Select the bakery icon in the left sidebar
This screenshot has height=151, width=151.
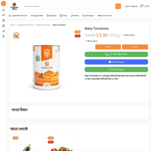click(x=4, y=31)
